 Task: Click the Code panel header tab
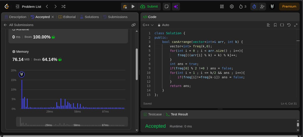click(150, 17)
